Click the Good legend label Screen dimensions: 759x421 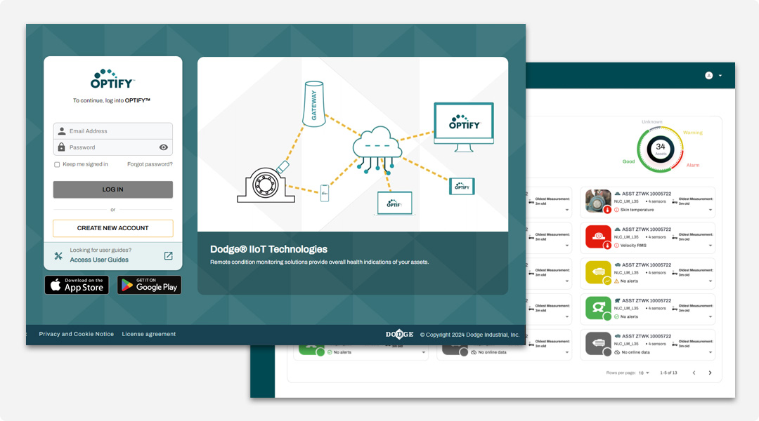coord(628,161)
